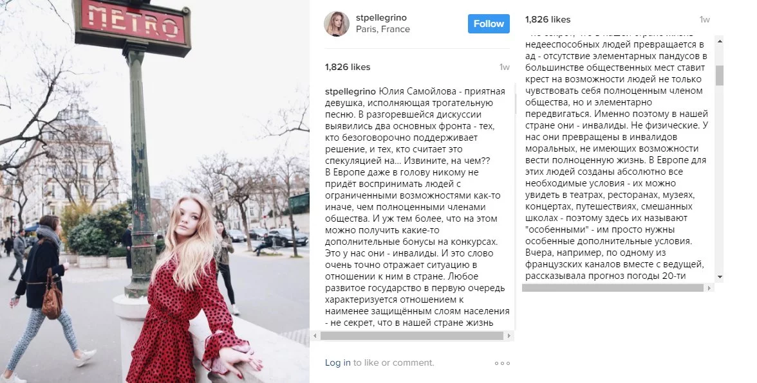Image resolution: width=757 pixels, height=383 pixels.
Task: Click the Follow button
Action: pos(489,24)
